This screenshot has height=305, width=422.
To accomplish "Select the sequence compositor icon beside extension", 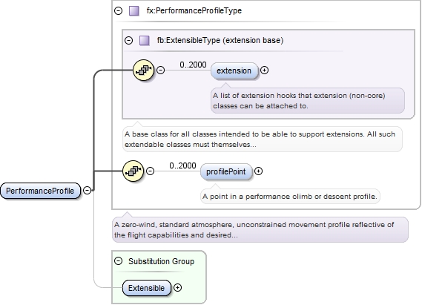I will [x=143, y=70].
